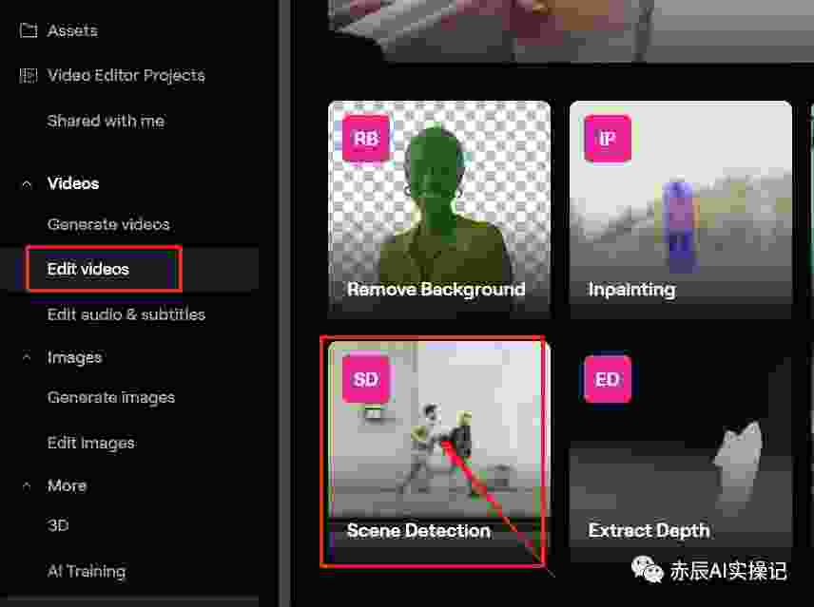
Task: Go to Shared with me
Action: [106, 122]
